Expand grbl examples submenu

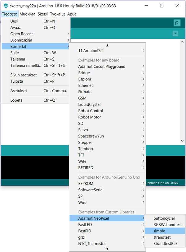pyautogui.click(x=108, y=237)
